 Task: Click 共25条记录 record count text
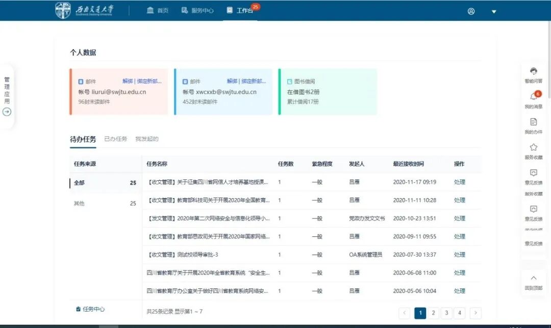(160, 312)
